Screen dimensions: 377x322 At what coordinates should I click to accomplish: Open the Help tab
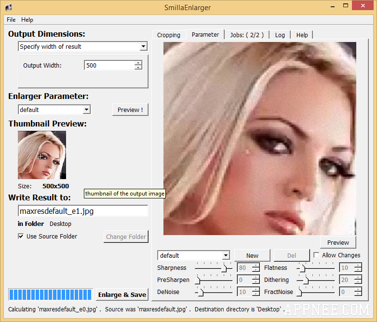302,35
